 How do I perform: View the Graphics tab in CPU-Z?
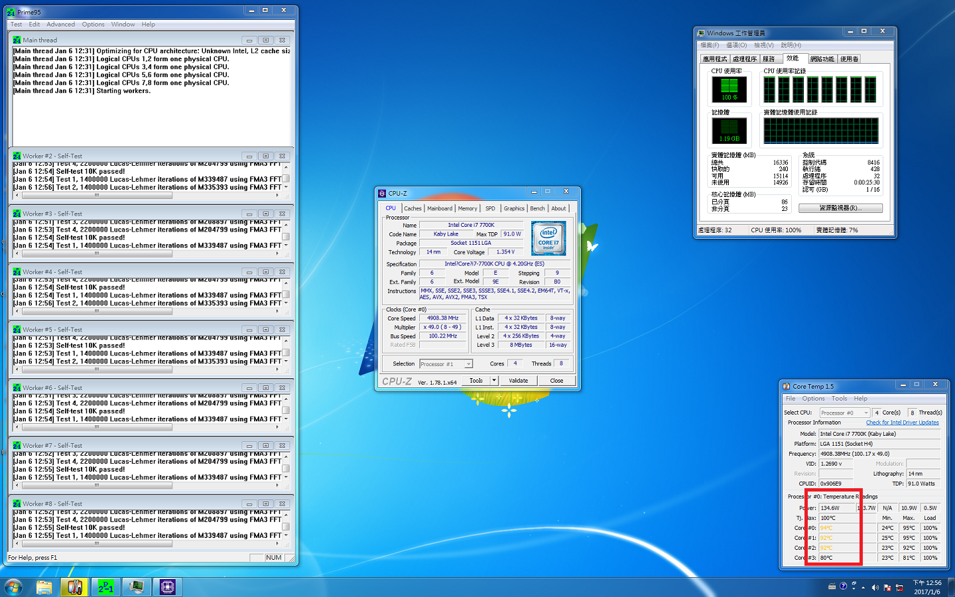click(x=514, y=208)
